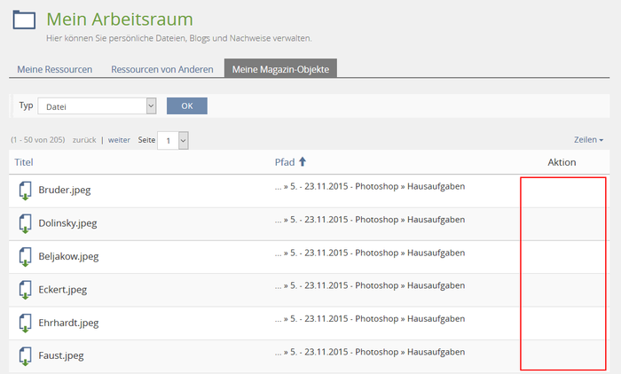Open the Faust.jpeg file title
Image resolution: width=621 pixels, height=374 pixels.
click(x=61, y=356)
